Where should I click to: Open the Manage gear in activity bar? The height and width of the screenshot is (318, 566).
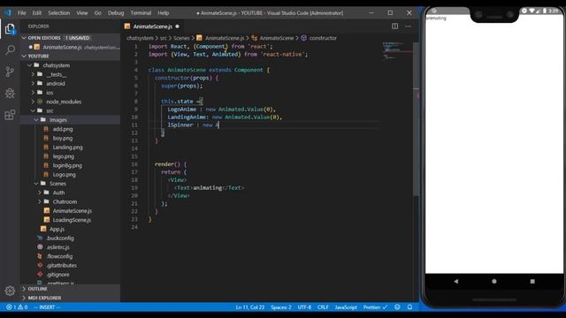(x=10, y=291)
